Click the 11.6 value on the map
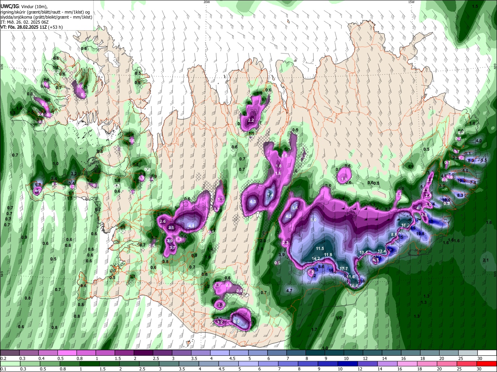 pyautogui.click(x=351, y=277)
